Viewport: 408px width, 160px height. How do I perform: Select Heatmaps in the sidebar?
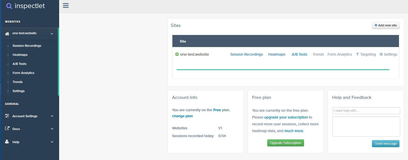click(20, 55)
